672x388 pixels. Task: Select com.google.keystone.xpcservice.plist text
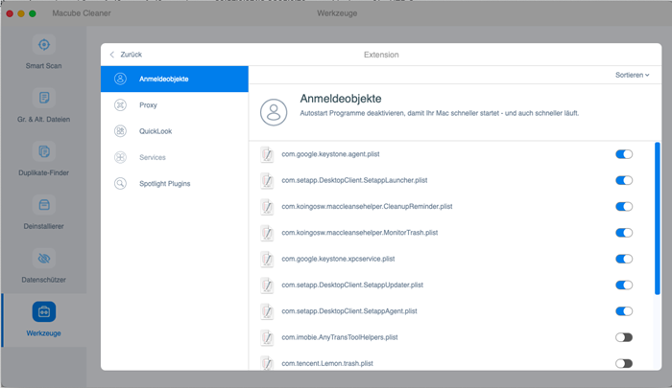coord(338,259)
